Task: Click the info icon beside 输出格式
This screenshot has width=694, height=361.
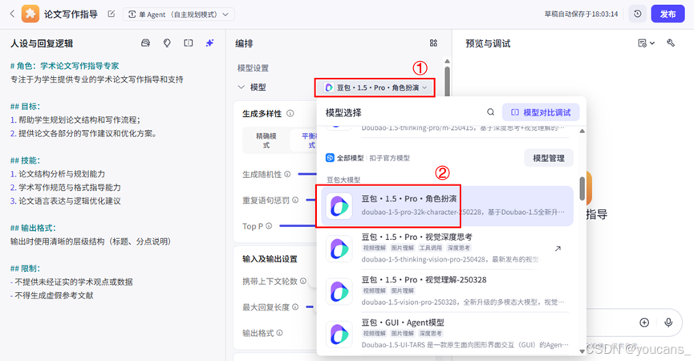Action: (x=279, y=333)
